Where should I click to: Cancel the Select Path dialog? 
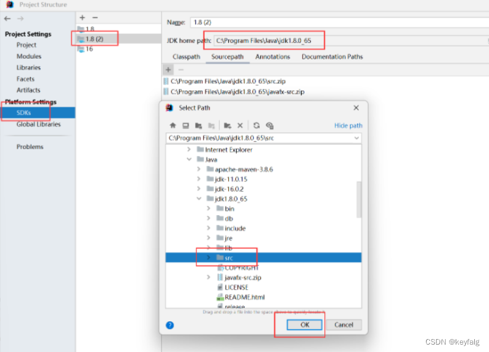343,325
